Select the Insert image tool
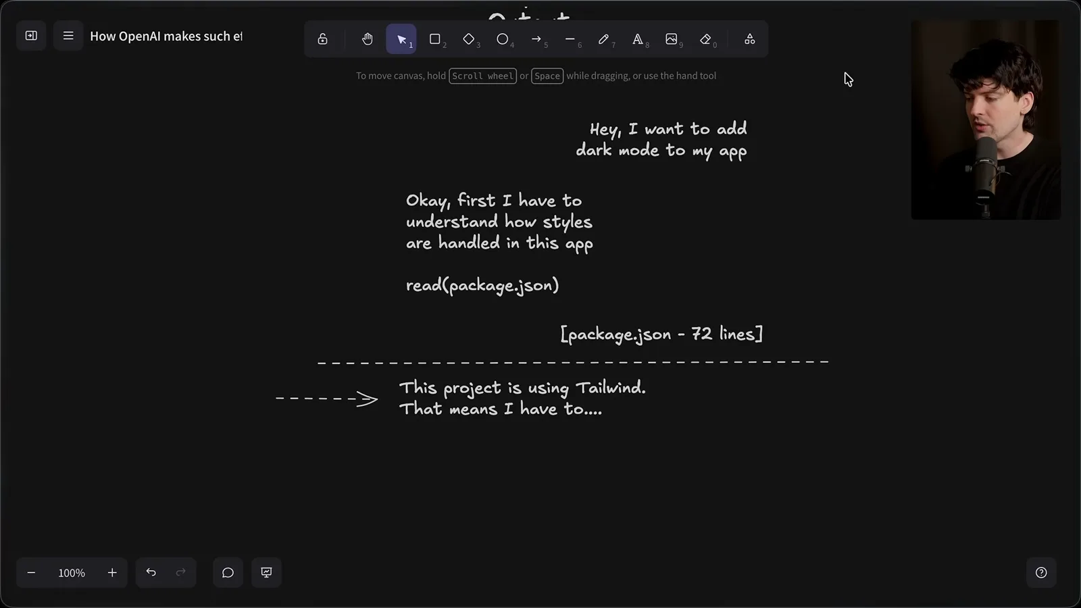 click(672, 39)
